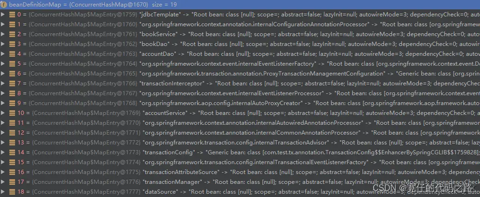Click the entry icon of row 14 transactionConfig
This screenshot has height=197, width=480.
12,152
